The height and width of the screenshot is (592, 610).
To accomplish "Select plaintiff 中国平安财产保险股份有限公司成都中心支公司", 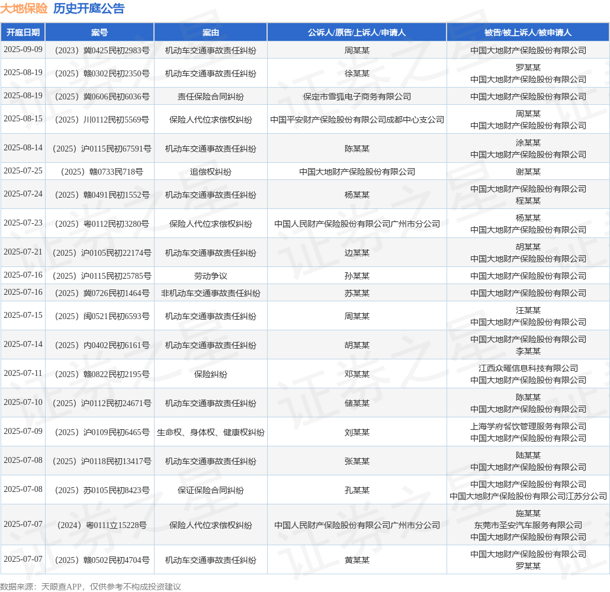I will pos(357,120).
